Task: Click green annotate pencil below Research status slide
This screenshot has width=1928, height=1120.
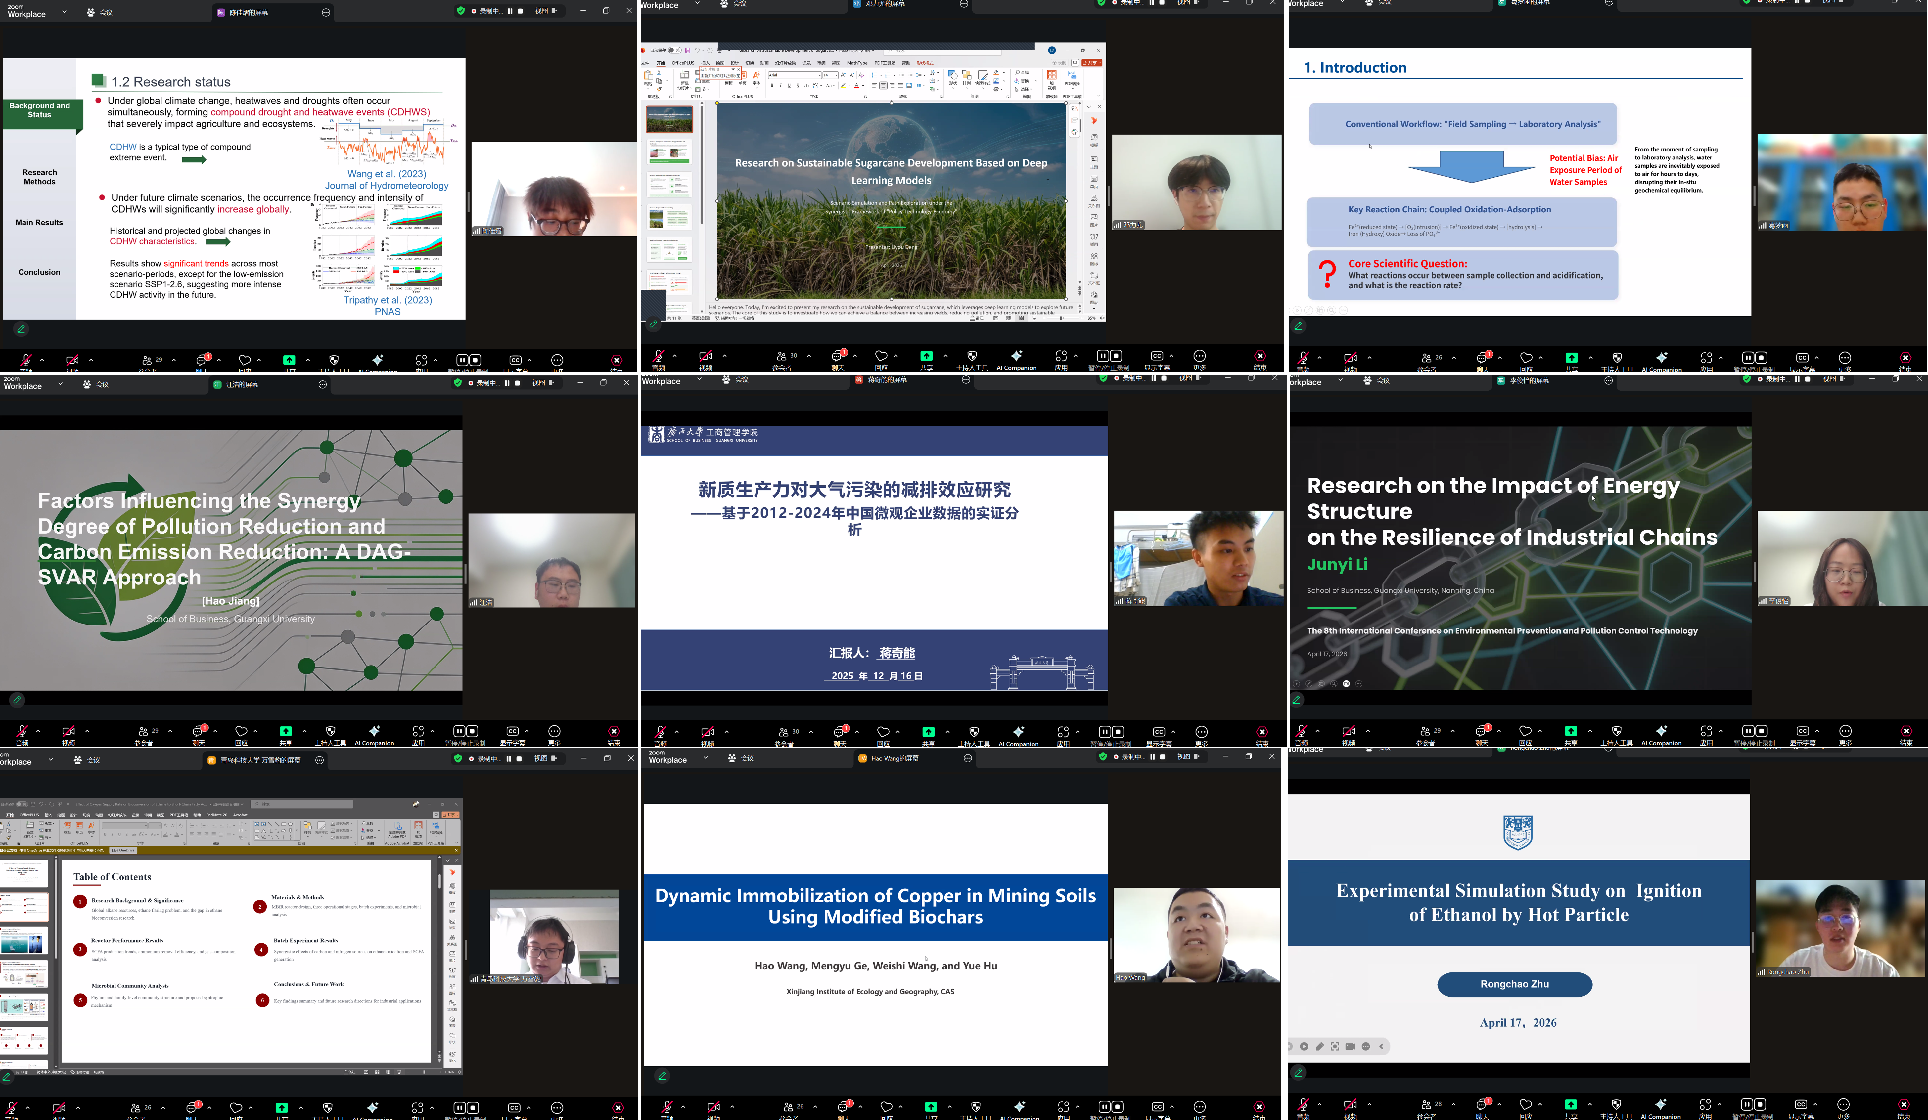Action: coord(22,329)
